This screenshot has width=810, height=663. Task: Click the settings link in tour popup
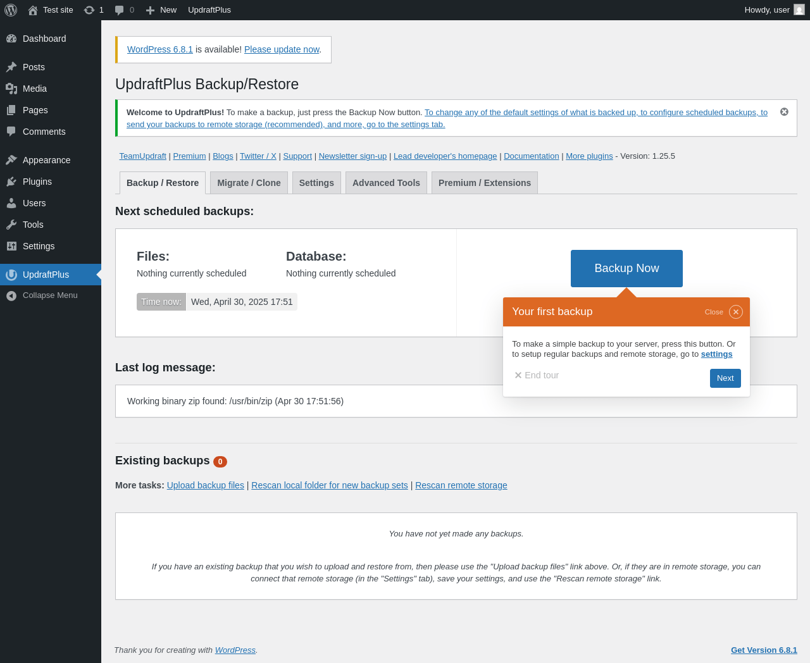pyautogui.click(x=716, y=354)
